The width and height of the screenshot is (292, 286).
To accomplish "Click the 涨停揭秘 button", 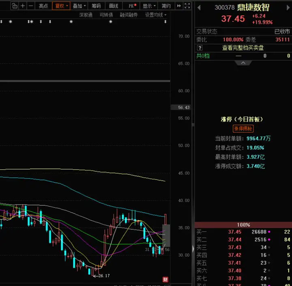I will (243, 128).
